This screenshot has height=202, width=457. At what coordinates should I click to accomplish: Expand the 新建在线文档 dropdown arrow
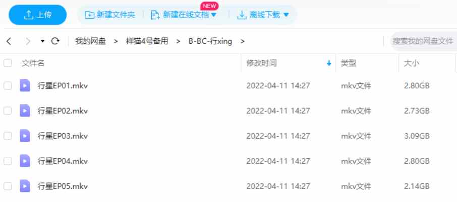coord(214,15)
